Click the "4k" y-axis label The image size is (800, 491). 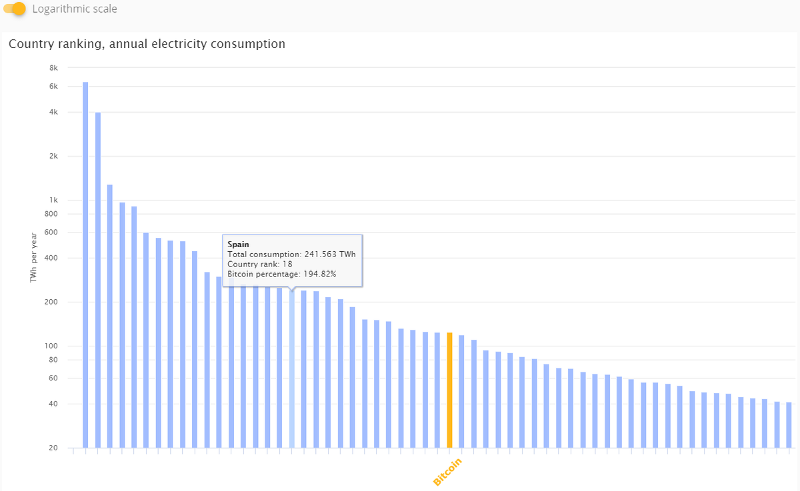pos(54,112)
